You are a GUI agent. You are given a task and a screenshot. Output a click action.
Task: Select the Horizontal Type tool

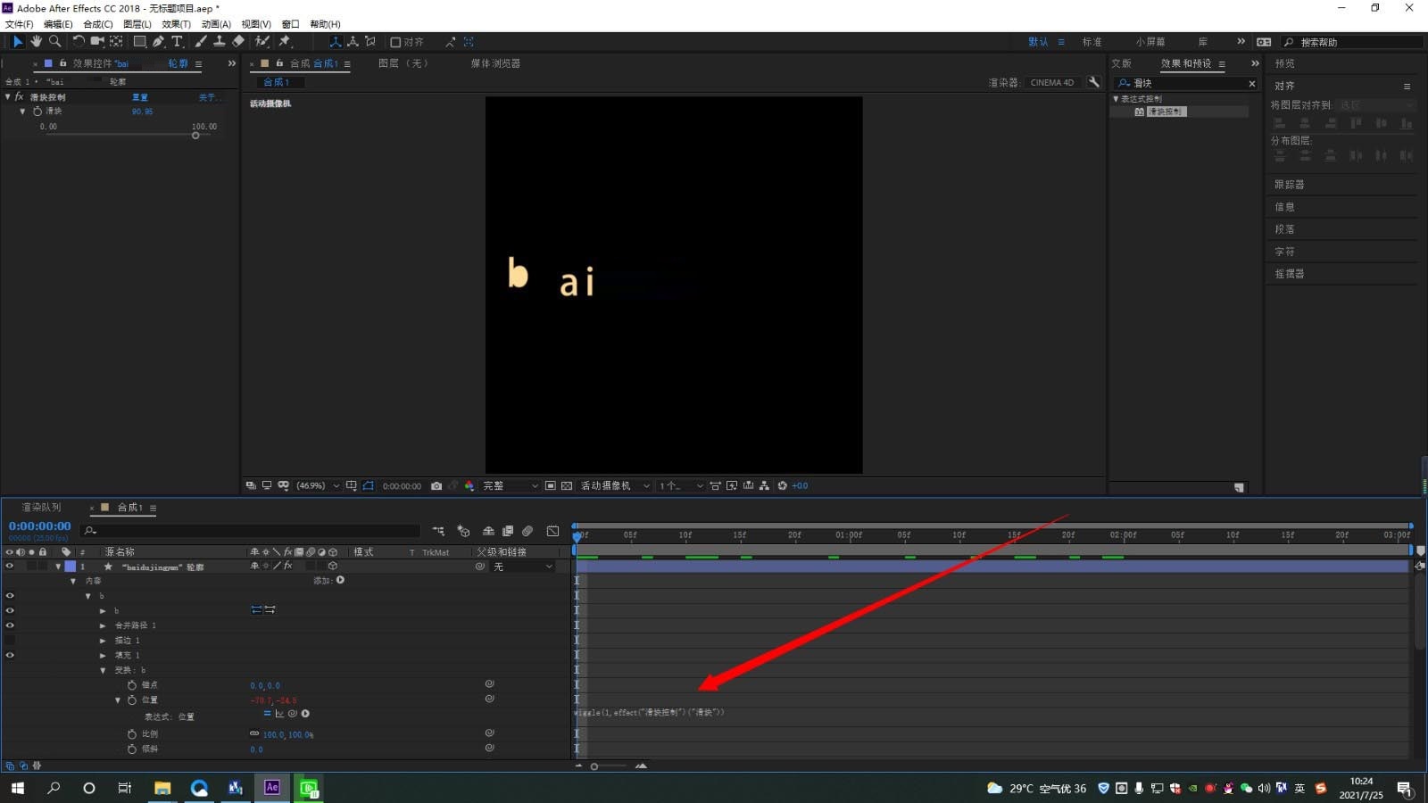[x=177, y=41]
